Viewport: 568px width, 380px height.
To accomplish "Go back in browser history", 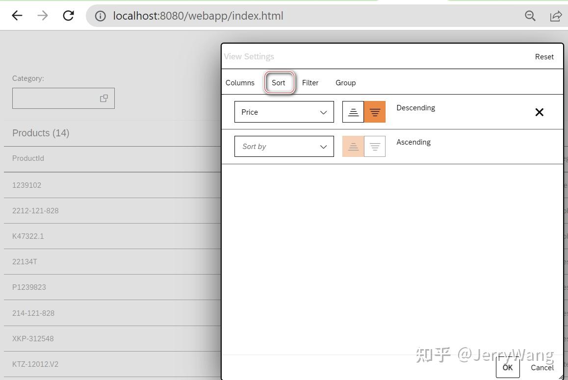I will [x=17, y=16].
